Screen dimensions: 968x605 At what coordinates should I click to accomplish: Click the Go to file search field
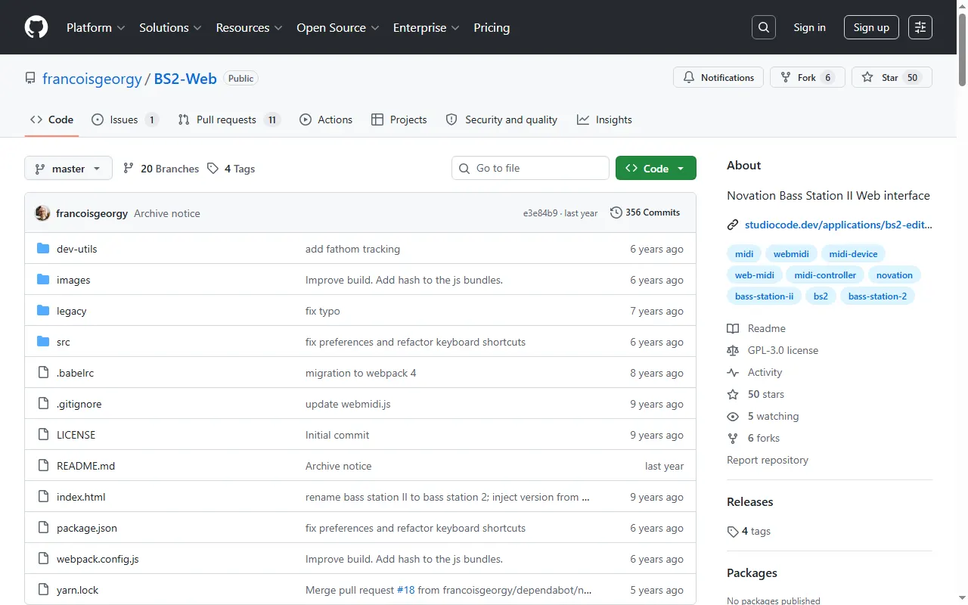530,168
